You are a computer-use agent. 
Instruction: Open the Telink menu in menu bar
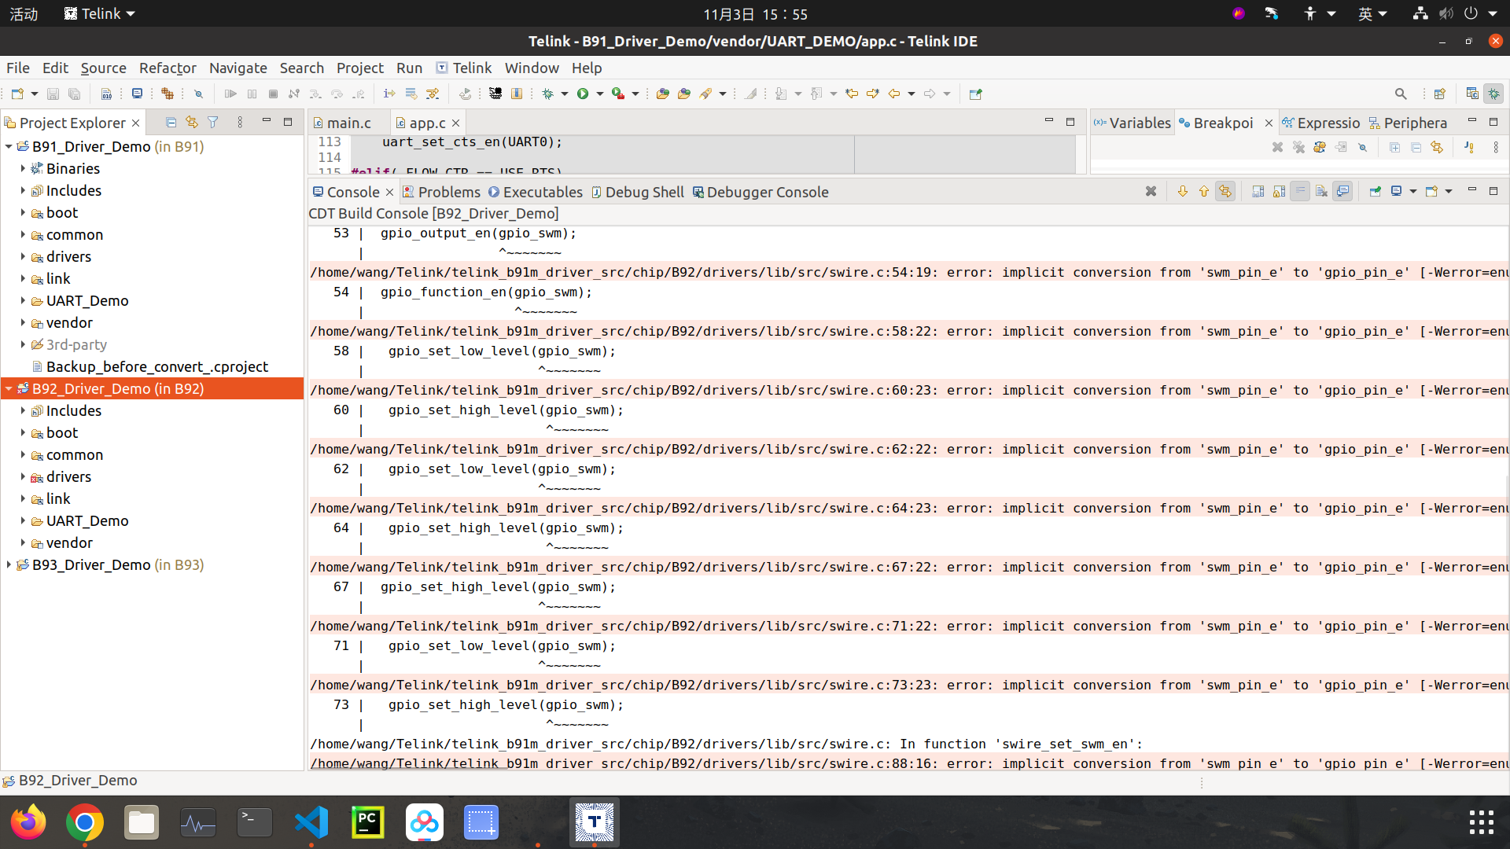464,68
